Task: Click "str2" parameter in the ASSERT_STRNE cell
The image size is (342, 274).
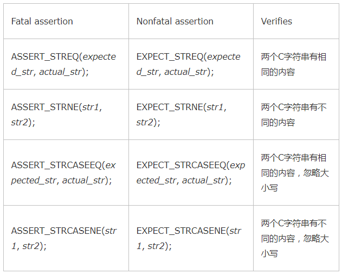Action: click(20, 122)
